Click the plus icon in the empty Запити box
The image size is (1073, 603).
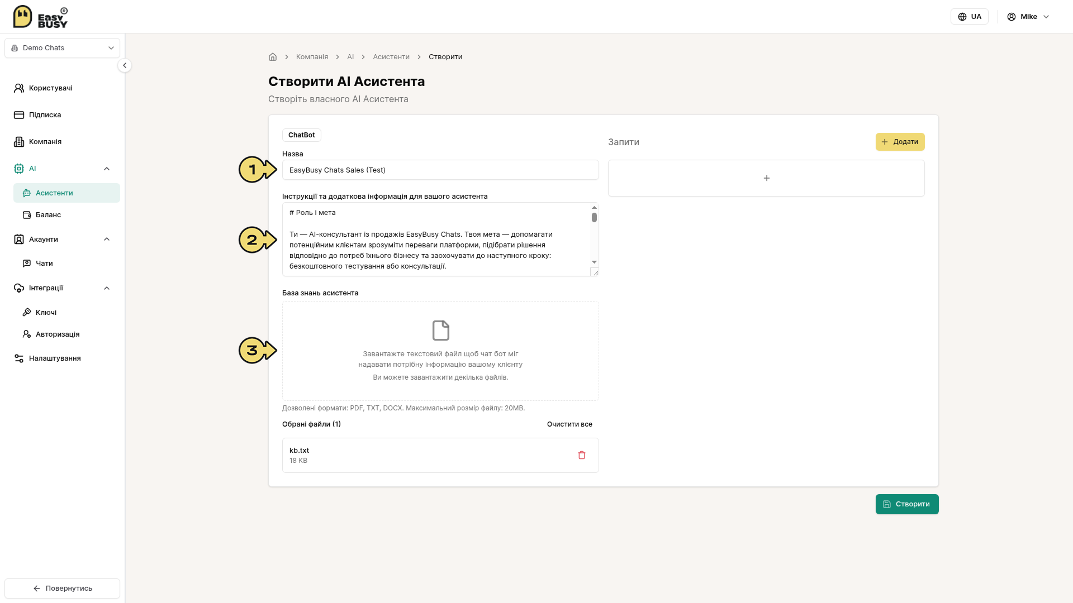(767, 178)
